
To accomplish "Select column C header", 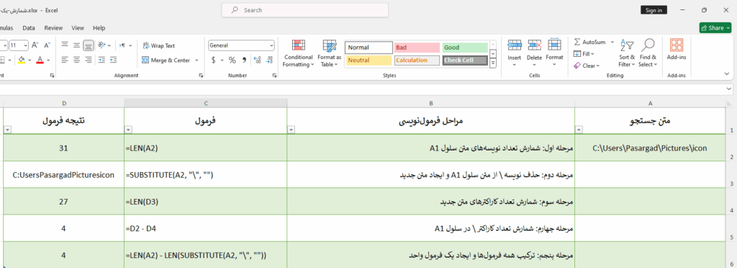I will point(205,103).
